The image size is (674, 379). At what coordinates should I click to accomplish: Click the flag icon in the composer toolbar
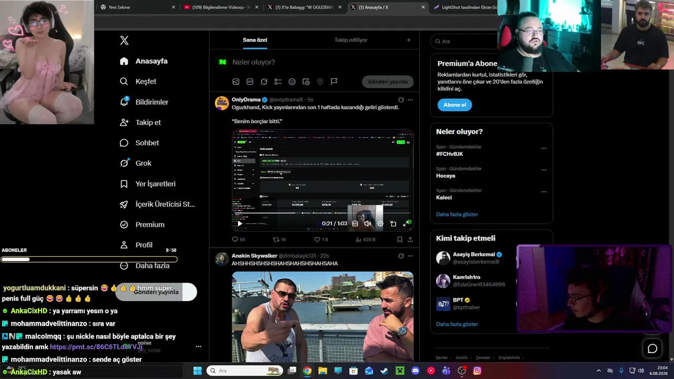click(334, 82)
